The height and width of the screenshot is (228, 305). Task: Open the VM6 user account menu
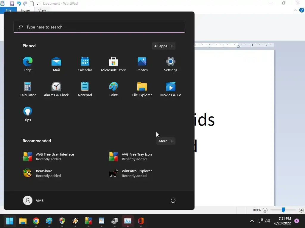point(33,200)
